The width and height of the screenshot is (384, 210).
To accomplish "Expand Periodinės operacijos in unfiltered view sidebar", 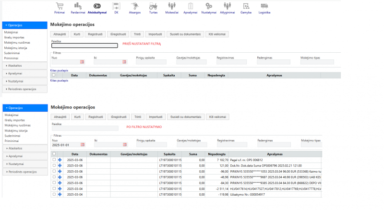I will [x=25, y=89].
